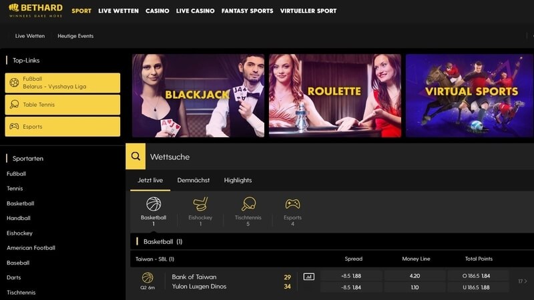Screen dimensions: 534x300
Task: Select American Football in Sportarten list
Action: tap(31, 248)
